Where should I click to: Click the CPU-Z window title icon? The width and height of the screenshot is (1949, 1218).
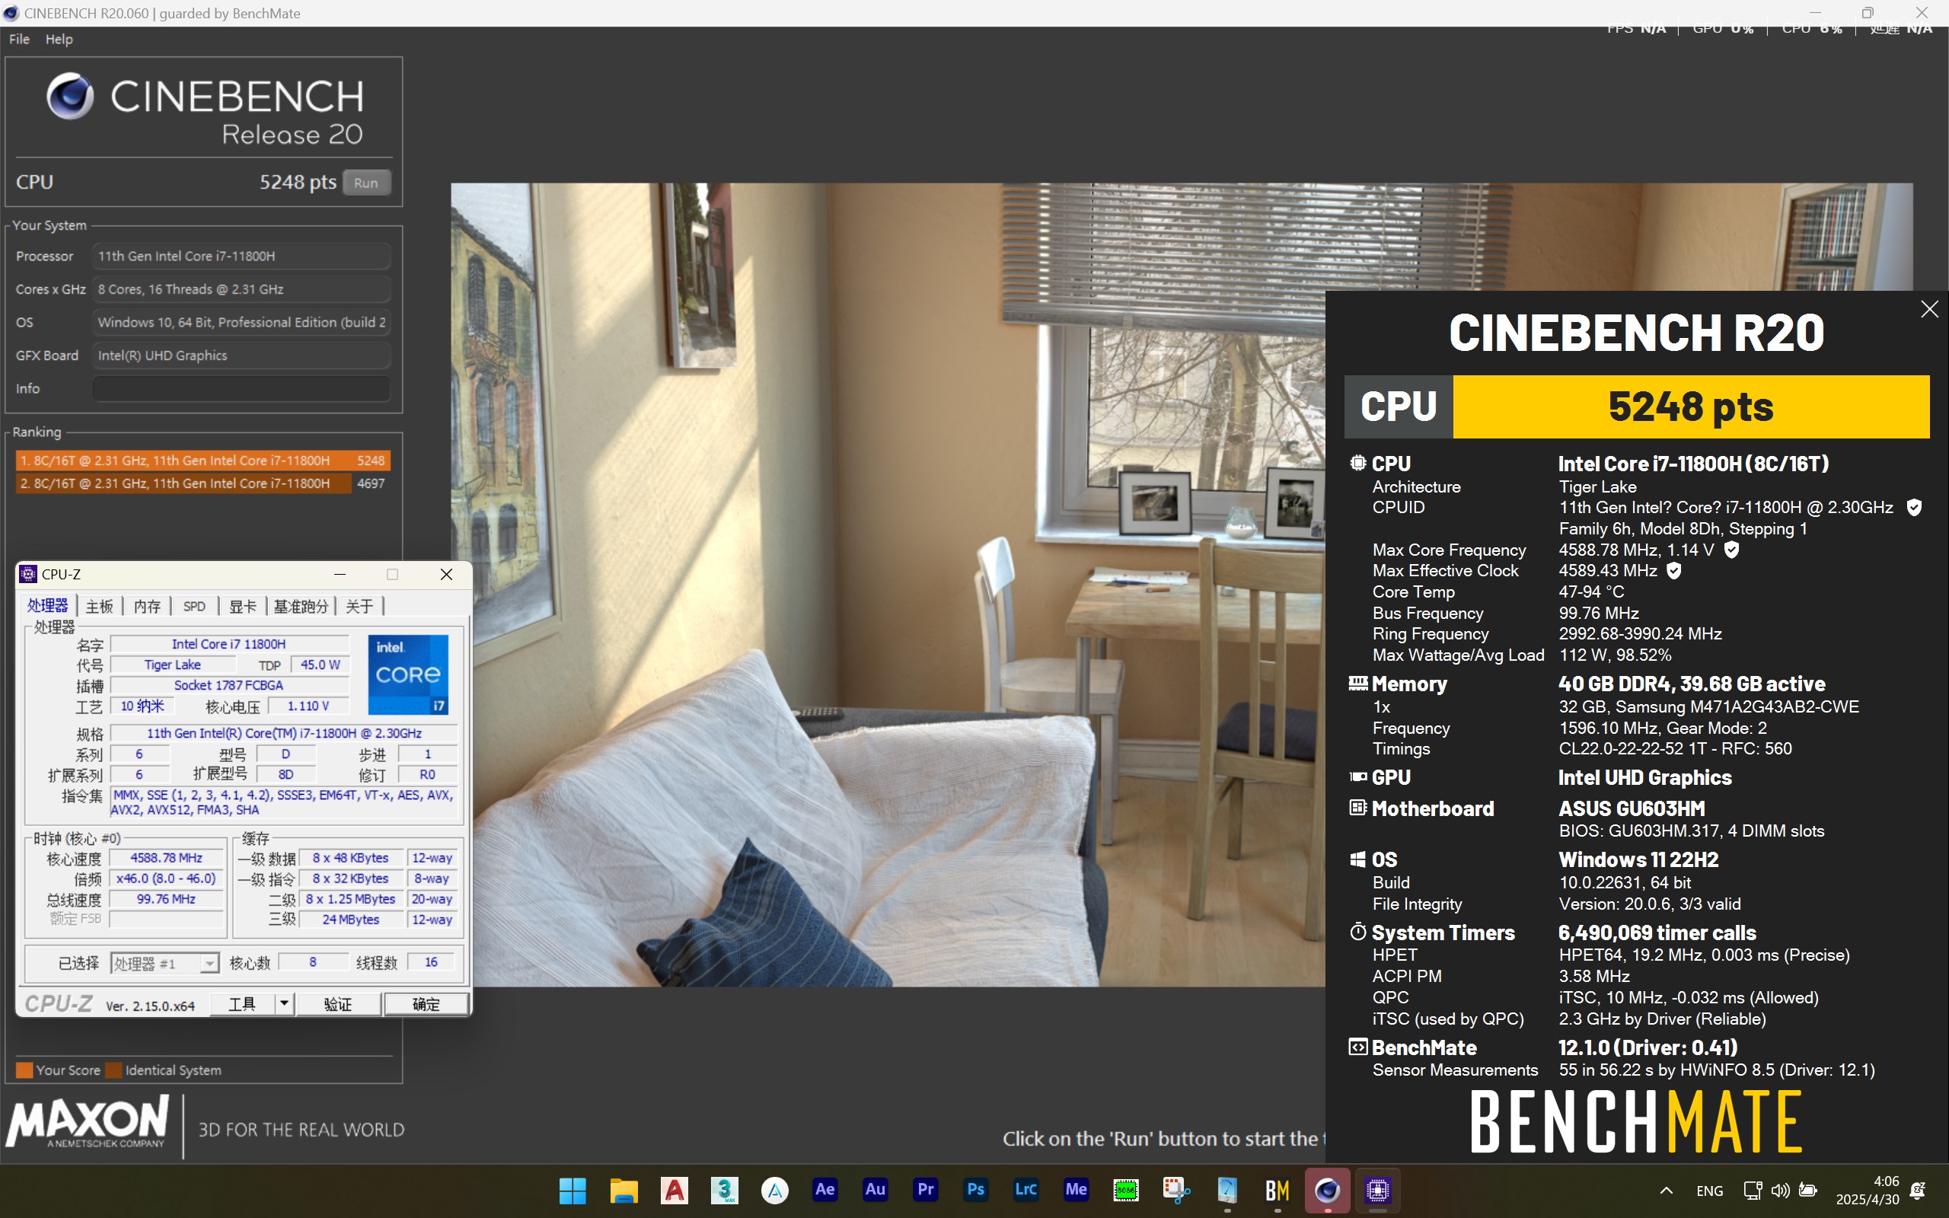click(28, 573)
